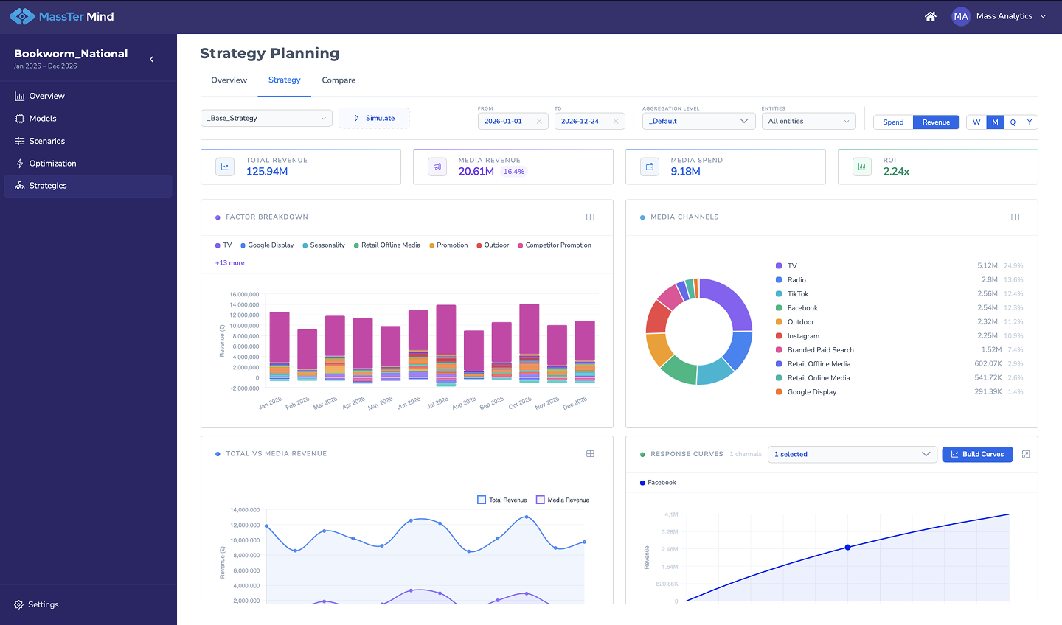Screen dimensions: 1062x625
Task: Click the Strategies hierarchy icon
Action: pos(20,186)
